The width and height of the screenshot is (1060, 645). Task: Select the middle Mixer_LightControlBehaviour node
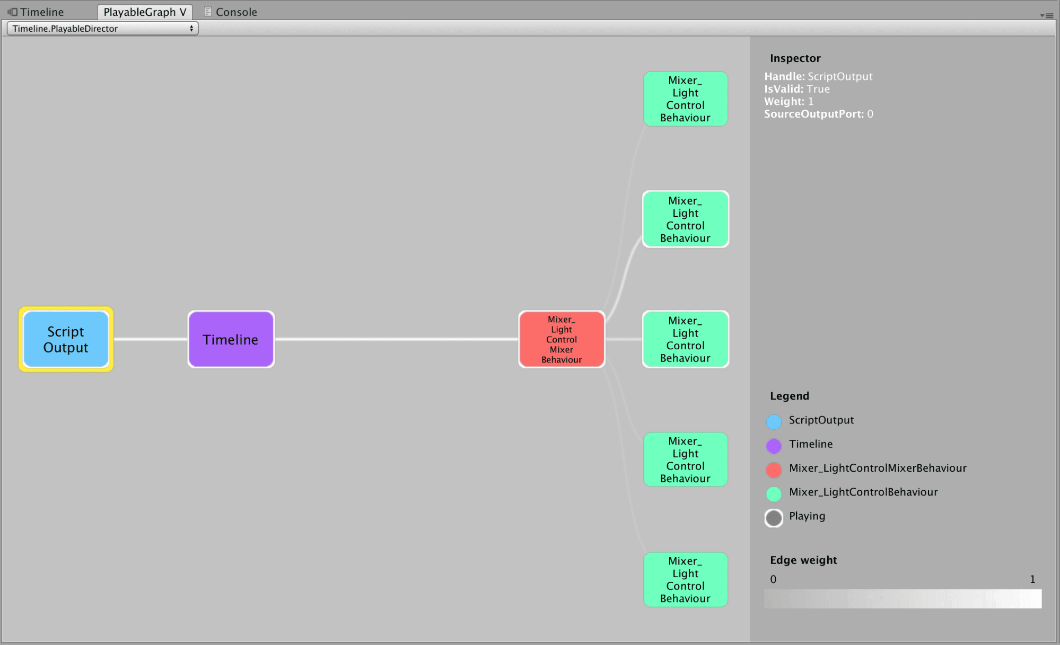point(686,339)
